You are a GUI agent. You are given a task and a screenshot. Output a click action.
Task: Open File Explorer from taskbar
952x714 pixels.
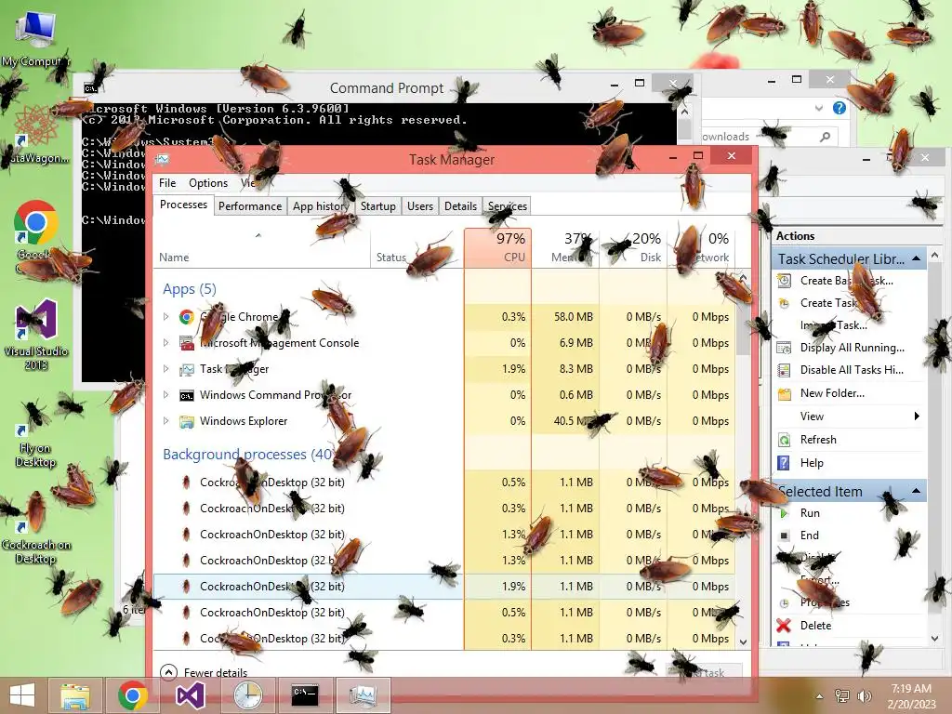click(x=75, y=695)
